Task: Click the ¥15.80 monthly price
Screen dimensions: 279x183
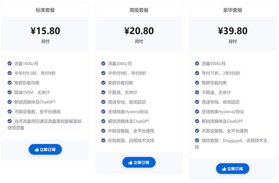Action: [x=45, y=31]
